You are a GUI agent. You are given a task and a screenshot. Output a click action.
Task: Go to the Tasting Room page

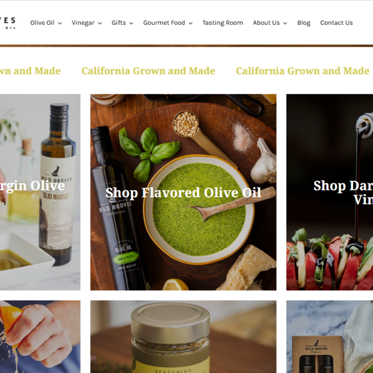[223, 23]
